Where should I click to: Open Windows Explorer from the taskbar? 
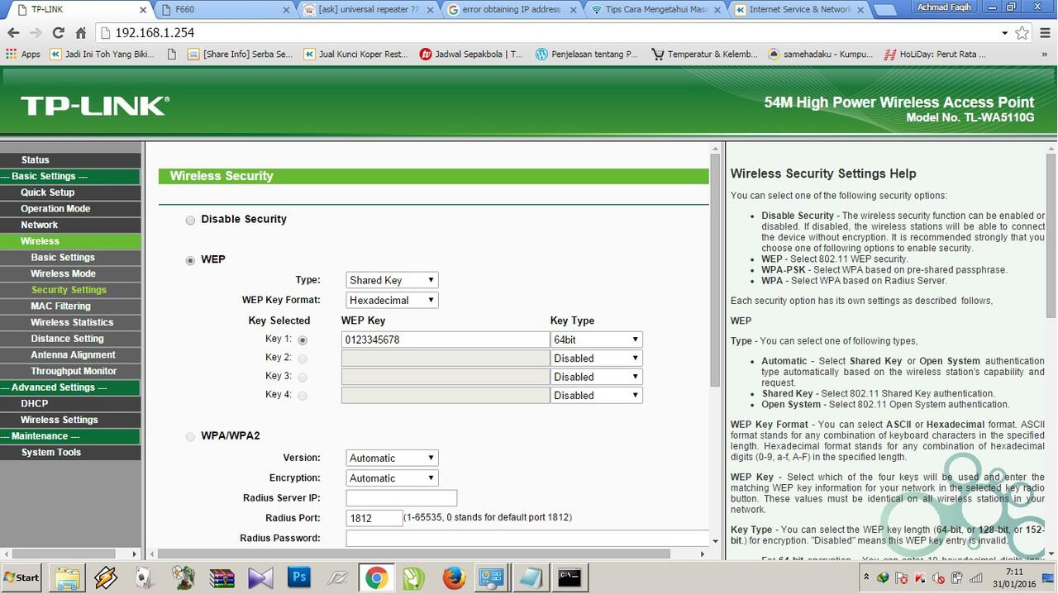click(x=67, y=577)
